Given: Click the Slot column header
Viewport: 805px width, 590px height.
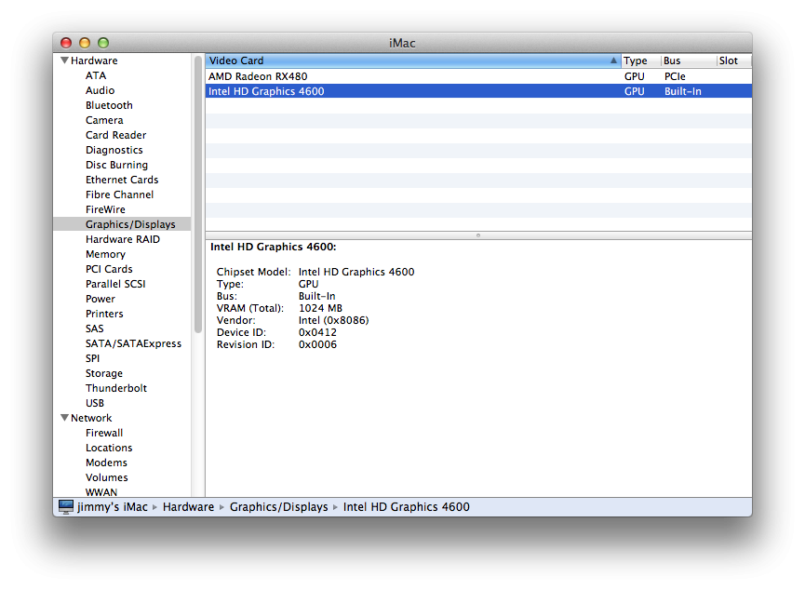Looking at the screenshot, I should (733, 60).
